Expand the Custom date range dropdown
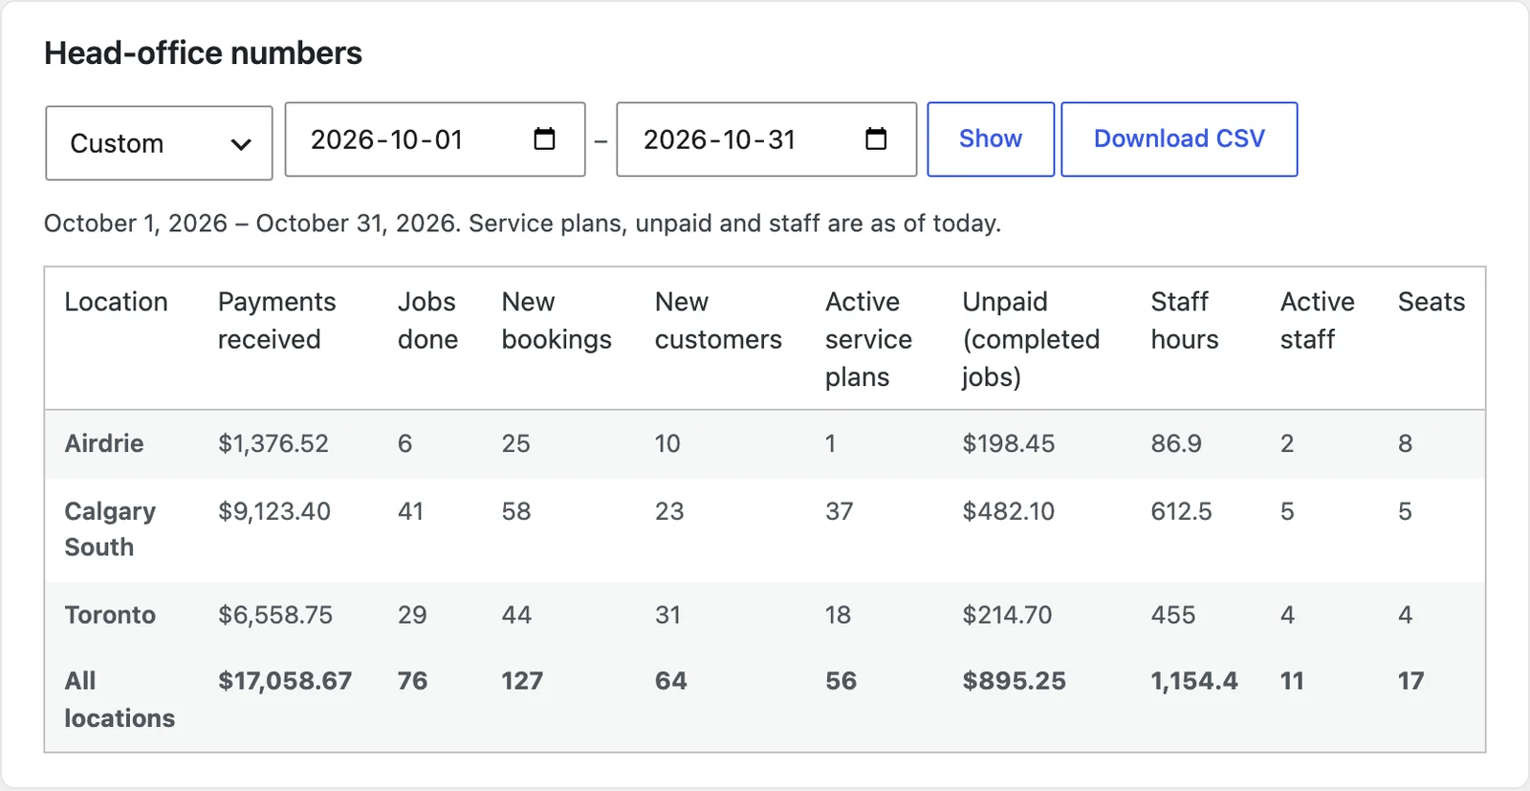Screen dimensions: 1530x791 click(x=159, y=143)
